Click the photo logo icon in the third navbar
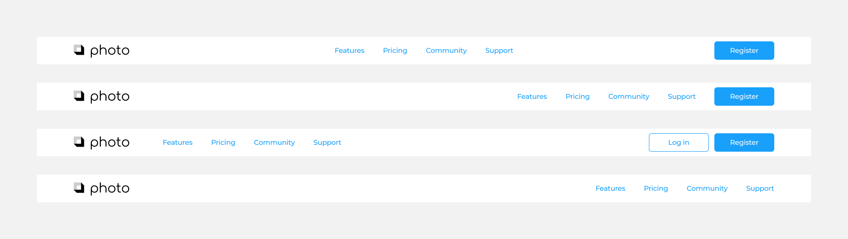The height and width of the screenshot is (239, 848). (x=79, y=142)
